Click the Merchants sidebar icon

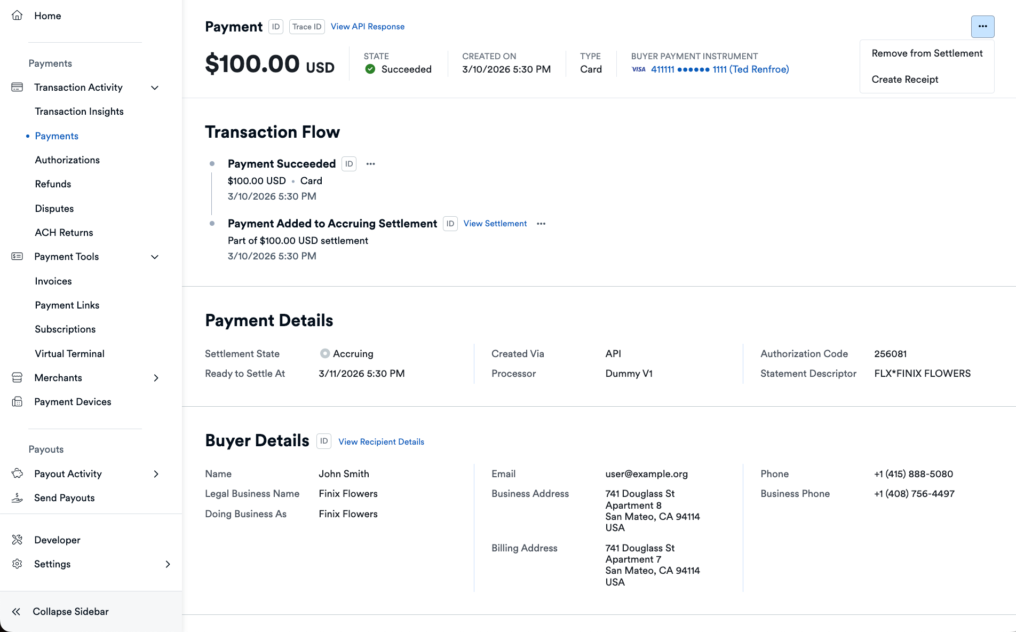(x=17, y=377)
